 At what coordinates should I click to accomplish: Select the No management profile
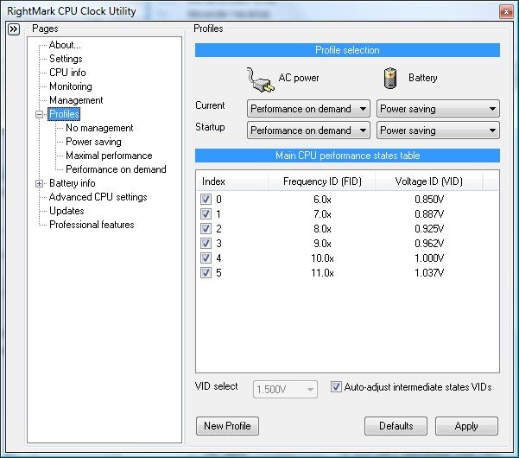(99, 128)
